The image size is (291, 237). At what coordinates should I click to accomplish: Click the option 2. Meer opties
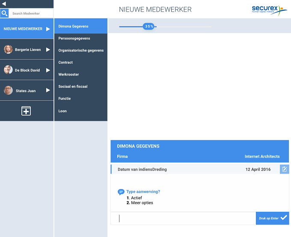(x=140, y=203)
